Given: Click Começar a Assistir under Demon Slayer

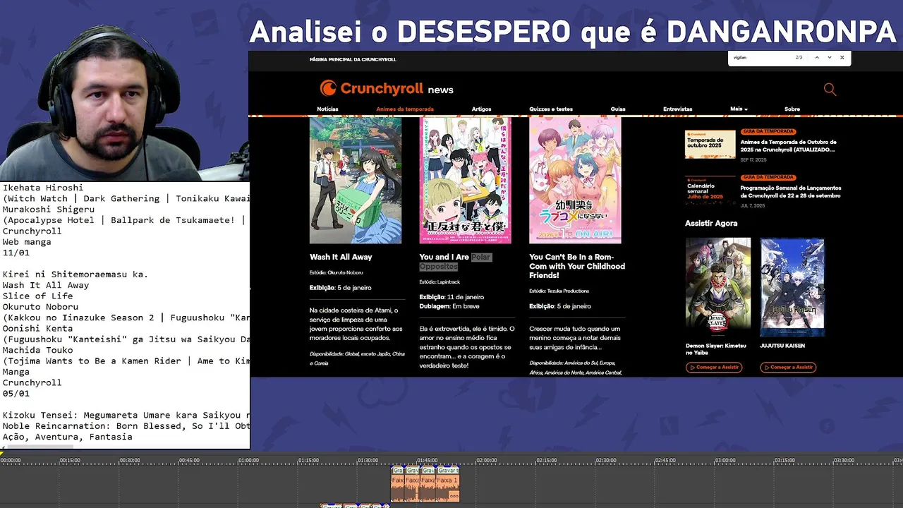Looking at the screenshot, I should tap(714, 367).
